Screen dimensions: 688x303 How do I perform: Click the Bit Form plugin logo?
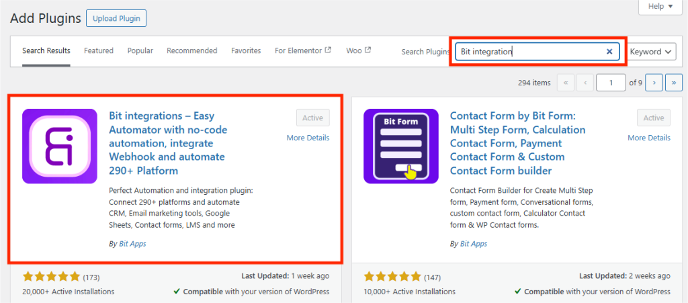click(401, 146)
